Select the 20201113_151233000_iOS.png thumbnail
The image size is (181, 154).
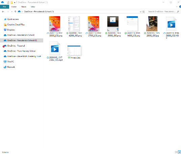pos(55,24)
